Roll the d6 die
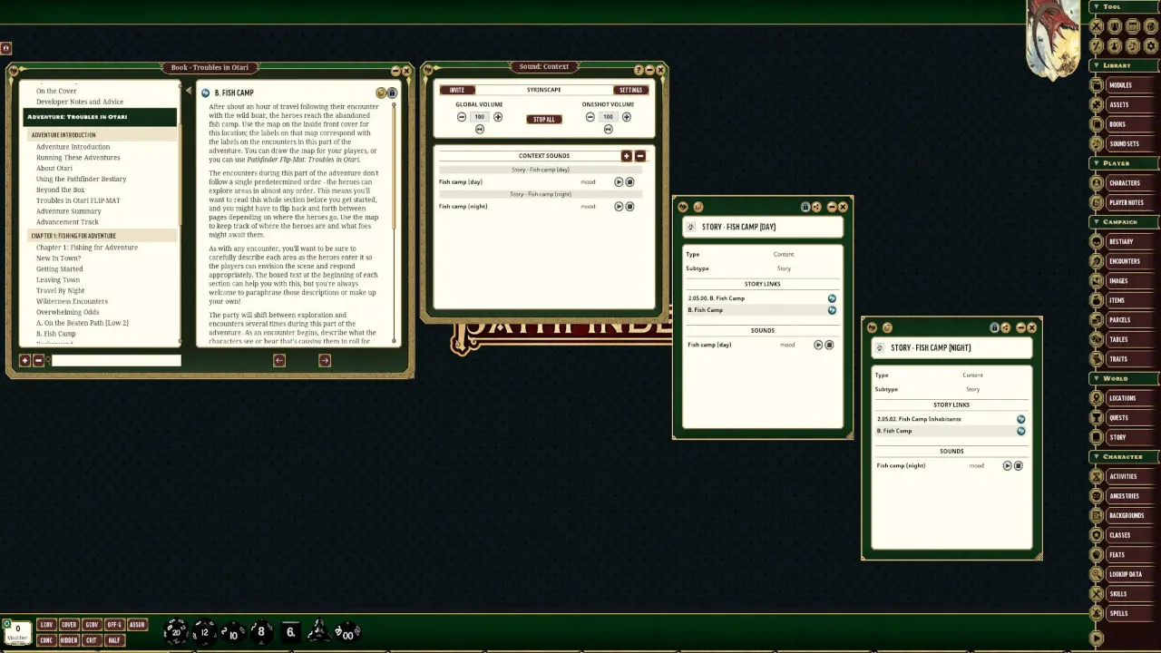This screenshot has height=653, width=1161. (290, 631)
